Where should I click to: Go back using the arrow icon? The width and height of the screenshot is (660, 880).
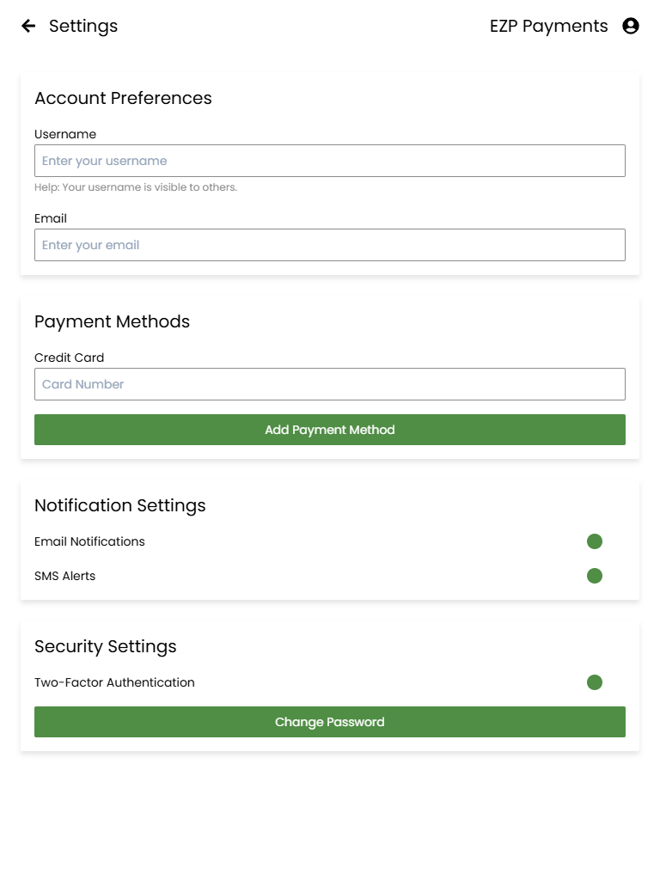28,26
